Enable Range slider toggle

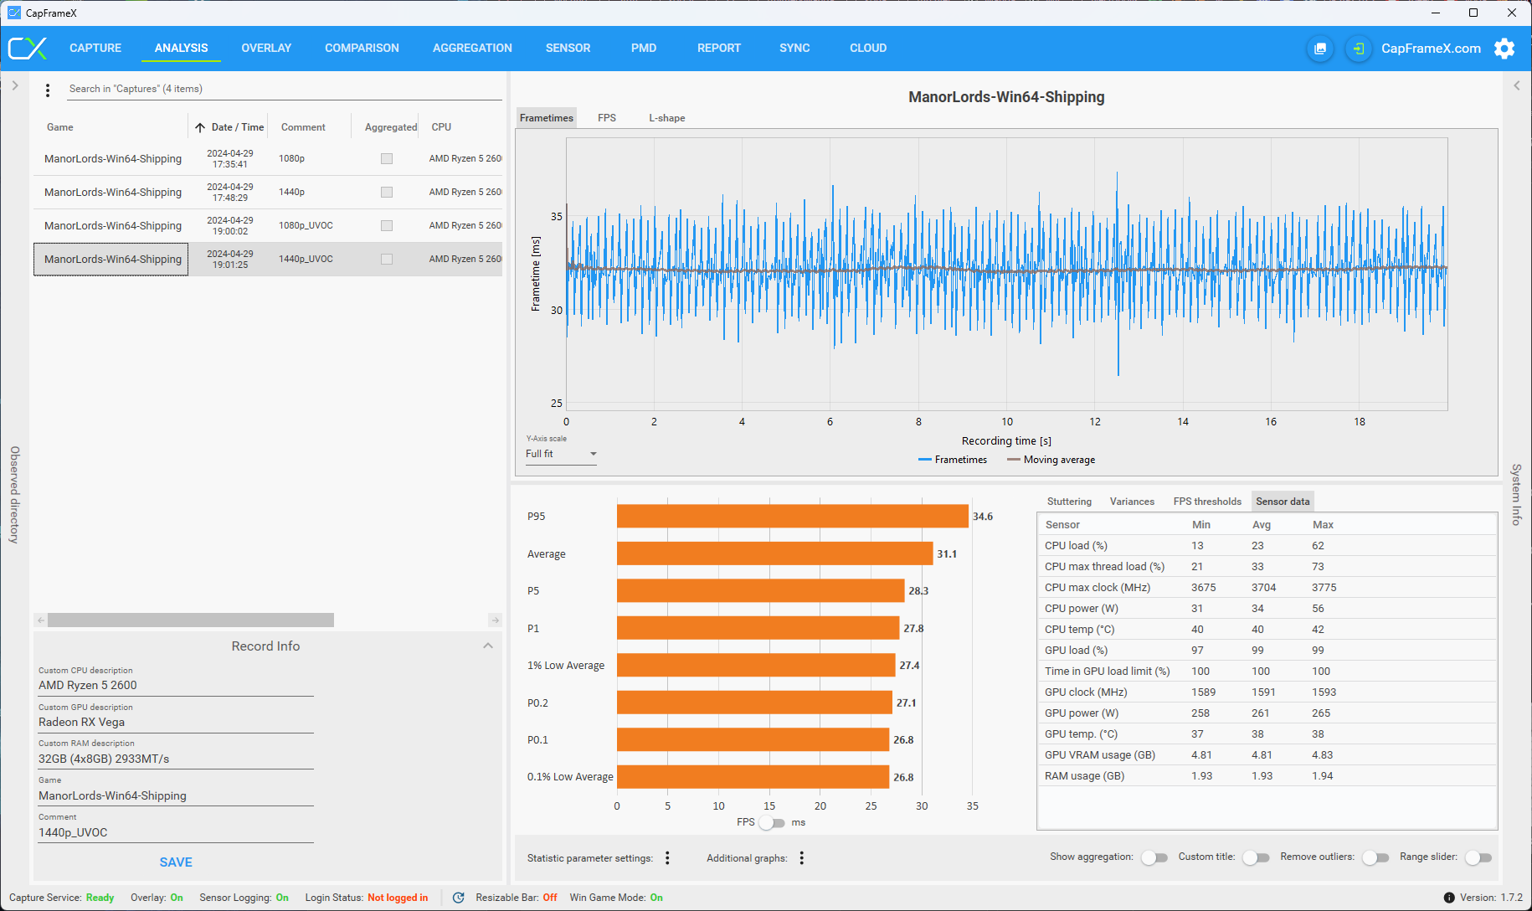tap(1478, 857)
